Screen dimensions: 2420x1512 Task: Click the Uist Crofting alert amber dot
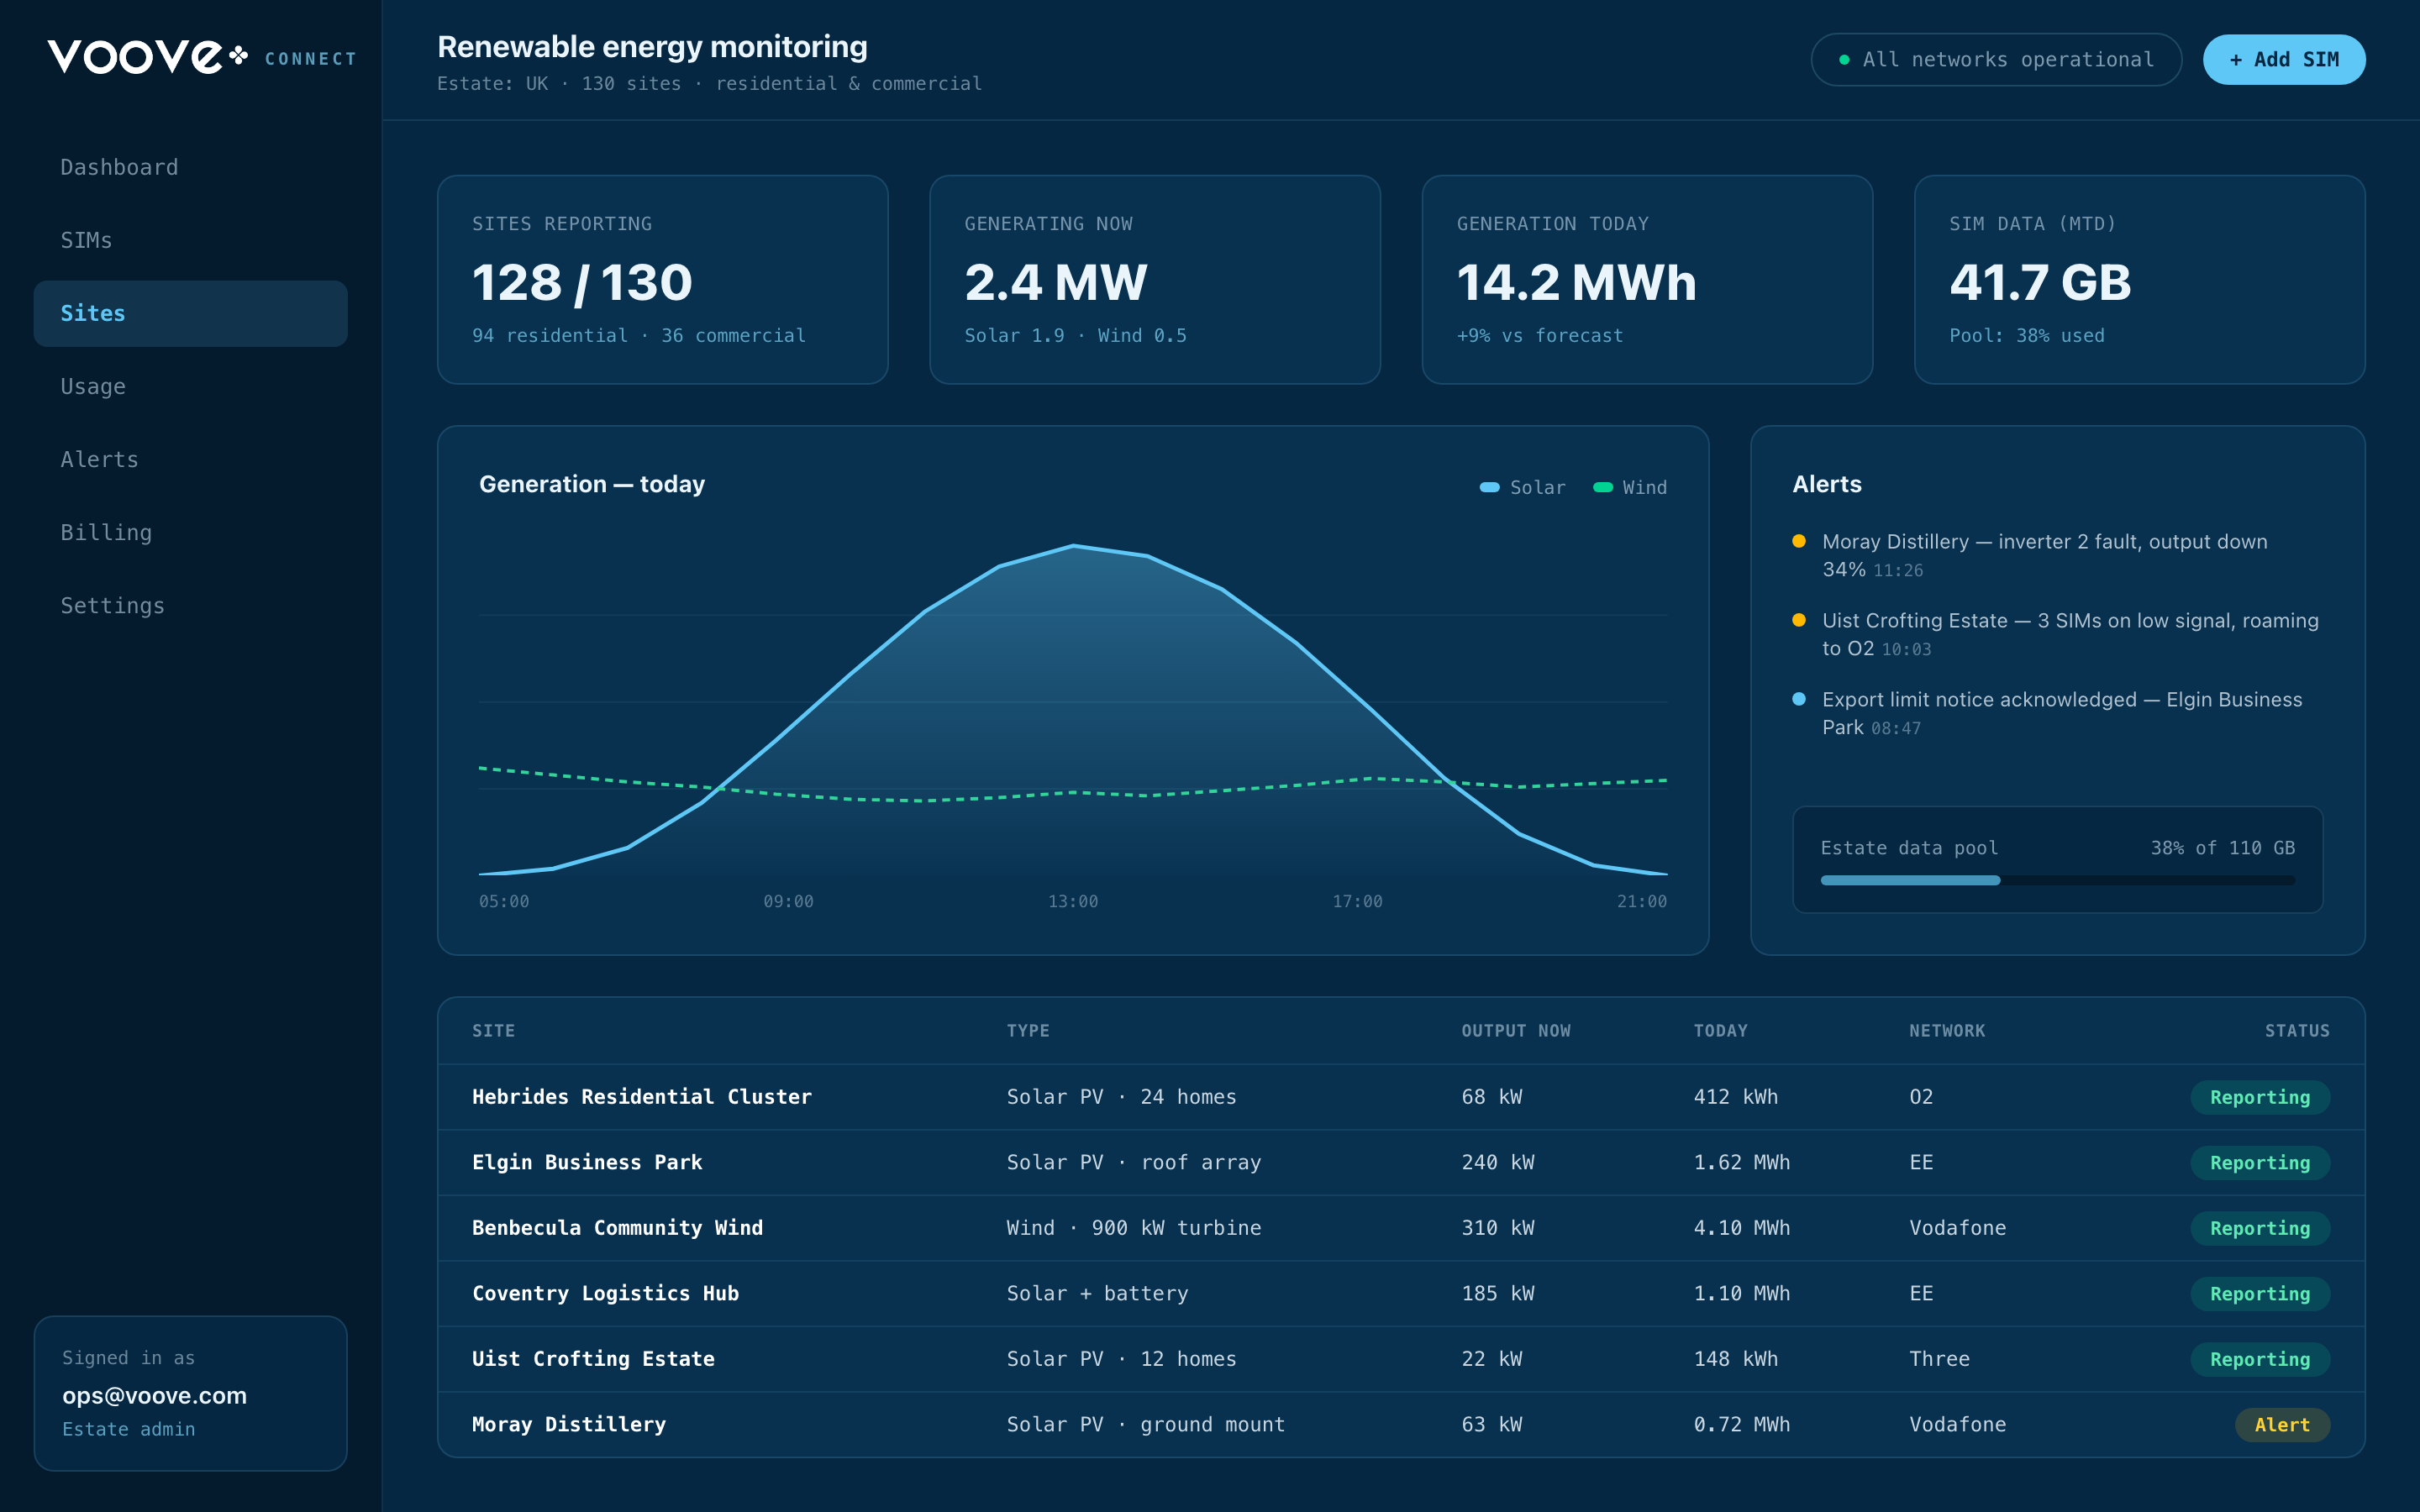pyautogui.click(x=1799, y=620)
